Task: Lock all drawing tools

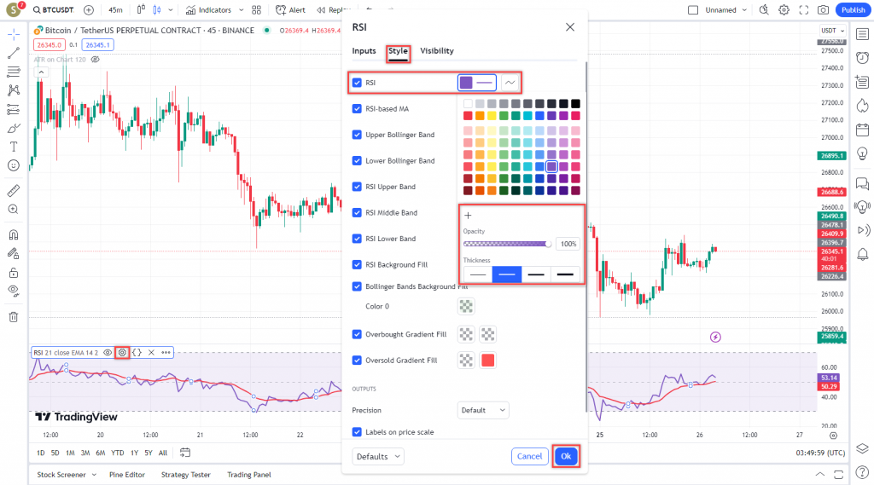Action: 14,273
